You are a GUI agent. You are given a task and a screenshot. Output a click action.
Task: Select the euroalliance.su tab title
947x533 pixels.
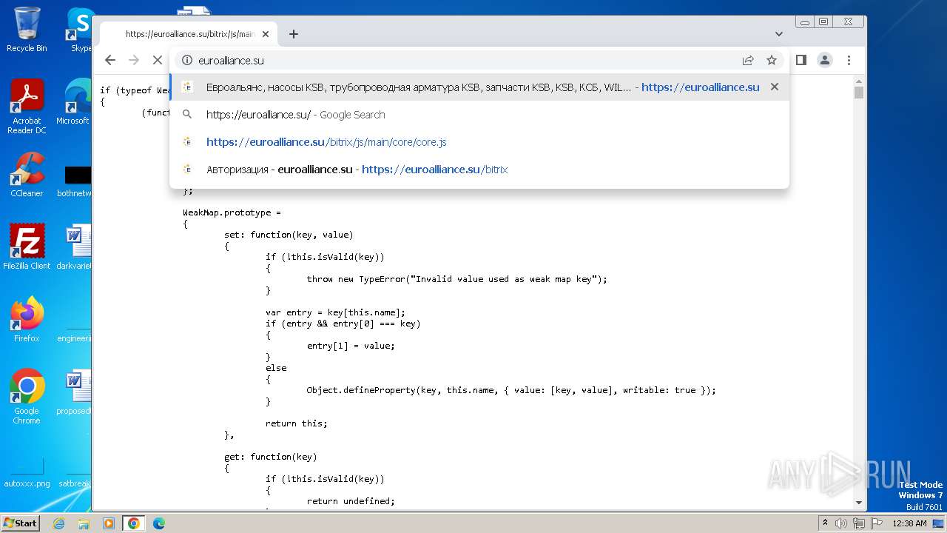tap(190, 34)
